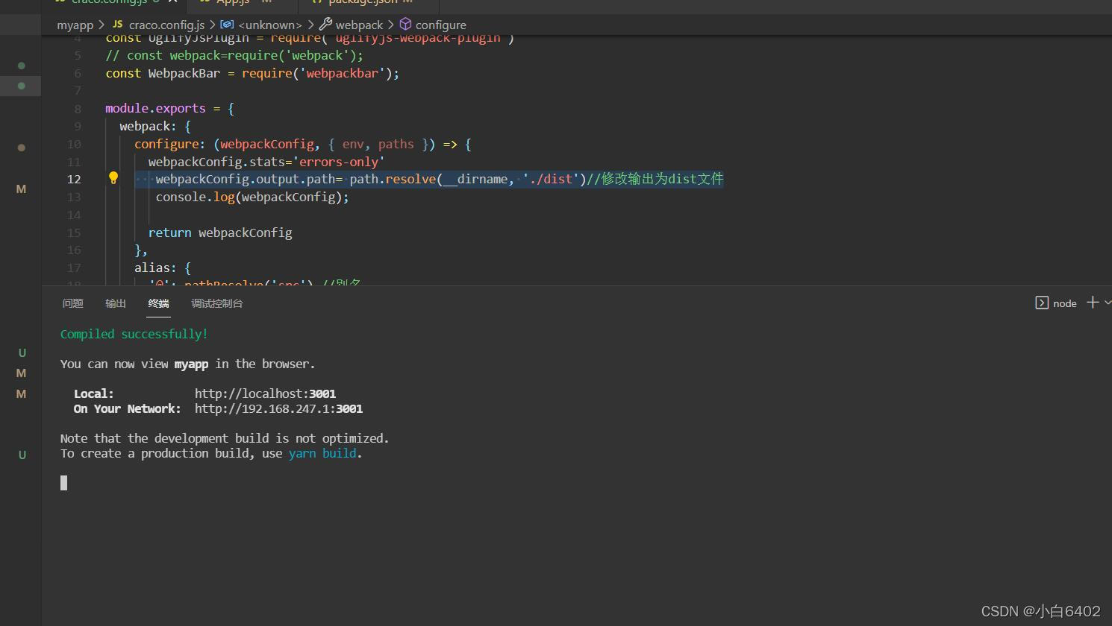Open the craco.config.js breadcrumb
Image resolution: width=1112 pixels, height=626 pixels.
(x=166, y=25)
